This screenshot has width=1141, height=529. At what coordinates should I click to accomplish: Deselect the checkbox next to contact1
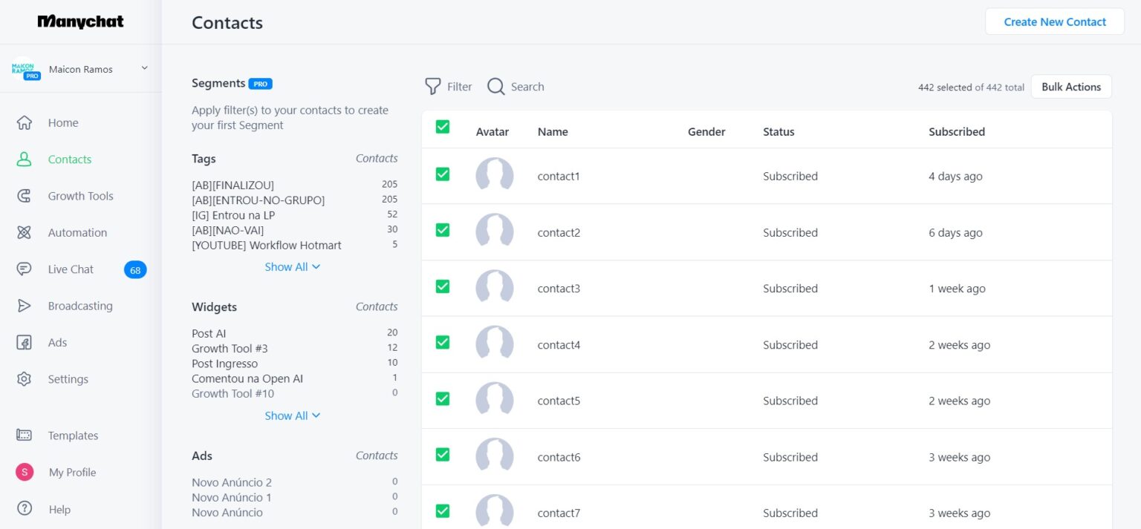click(x=442, y=175)
